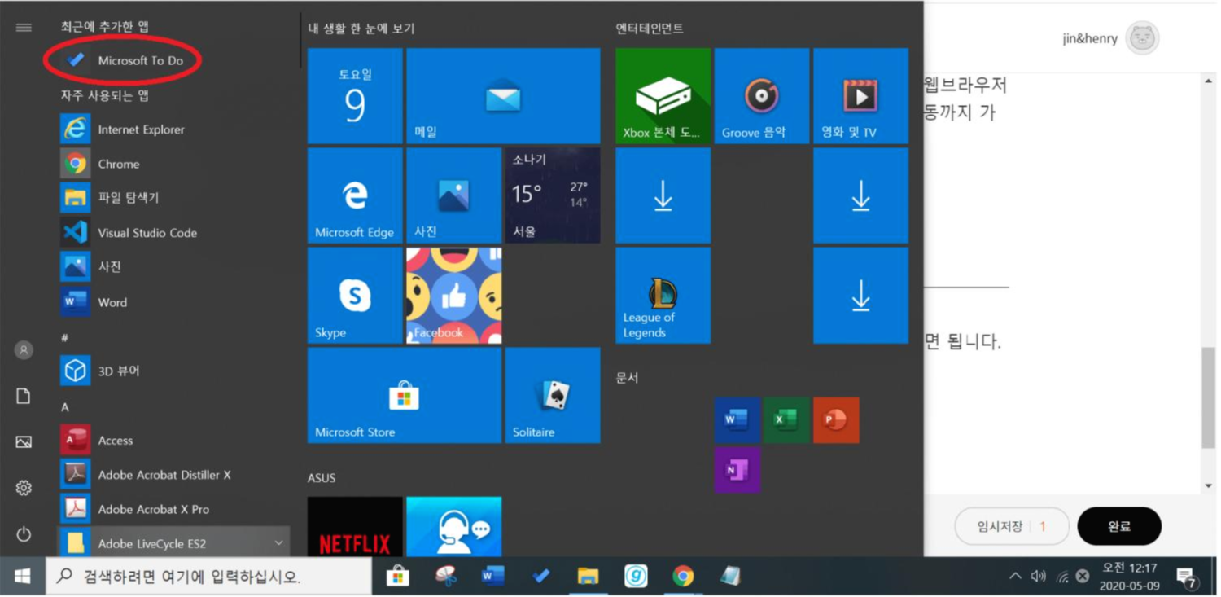1221x597 pixels.
Task: Show hidden system tray icons chevron
Action: point(1014,577)
